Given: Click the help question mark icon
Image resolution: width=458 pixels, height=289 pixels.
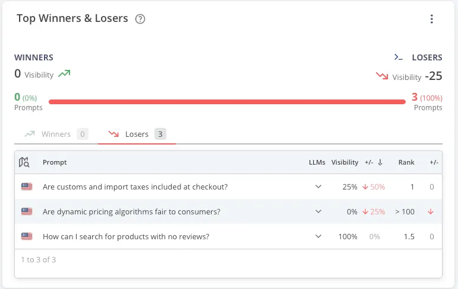Looking at the screenshot, I should (x=140, y=19).
